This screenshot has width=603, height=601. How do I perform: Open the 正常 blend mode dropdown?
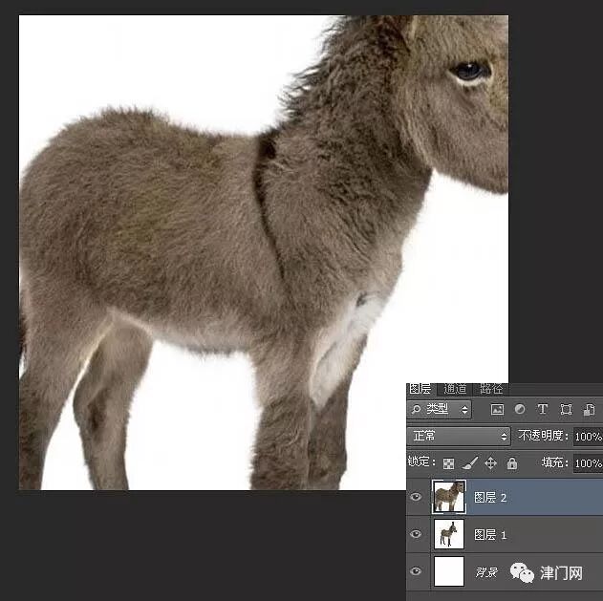(459, 436)
